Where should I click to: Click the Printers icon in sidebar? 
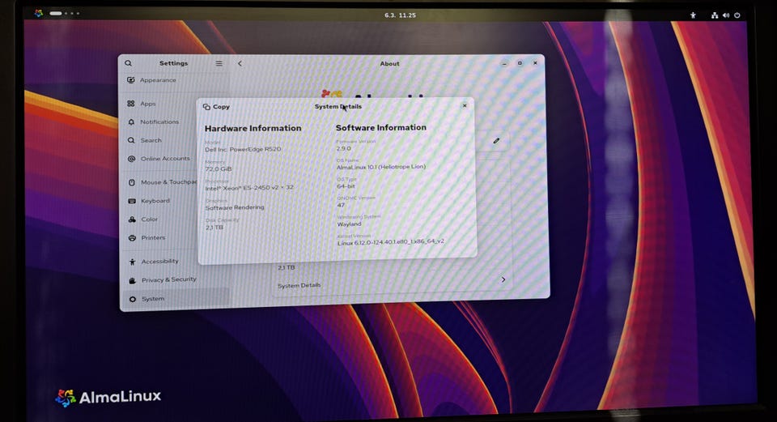coord(132,238)
